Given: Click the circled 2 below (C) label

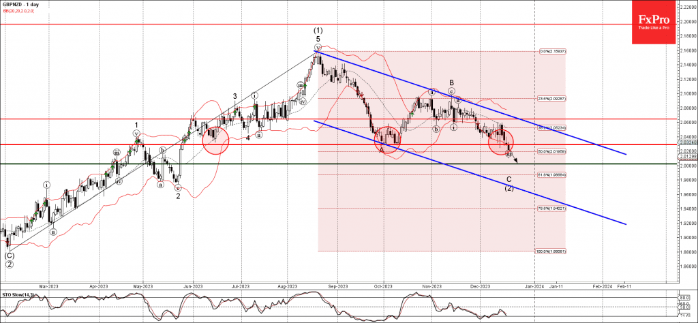Looking at the screenshot, I should 9,264.
